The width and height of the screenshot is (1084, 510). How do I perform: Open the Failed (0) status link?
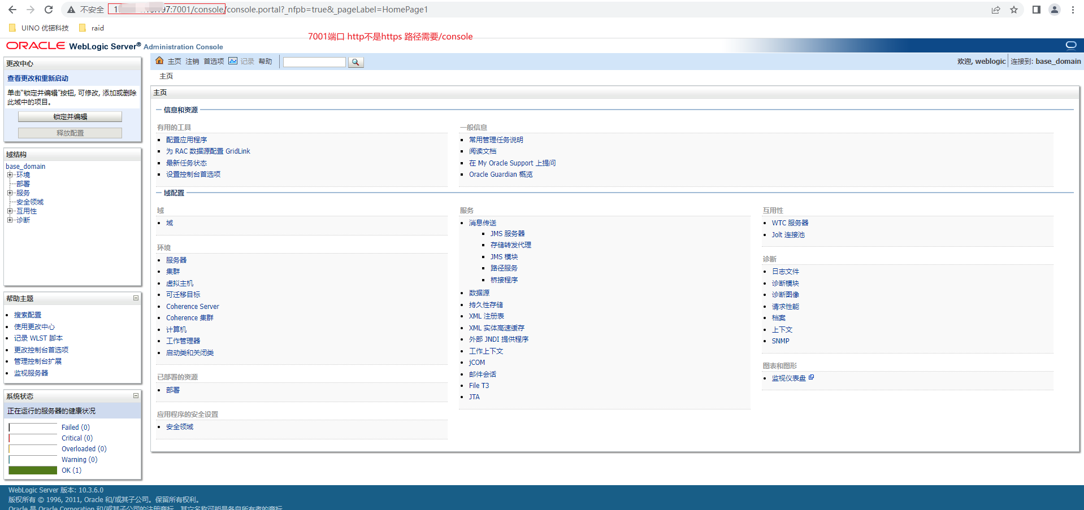coord(76,428)
